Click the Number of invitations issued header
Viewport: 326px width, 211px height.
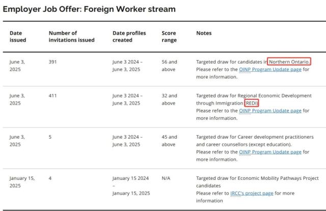71,37
